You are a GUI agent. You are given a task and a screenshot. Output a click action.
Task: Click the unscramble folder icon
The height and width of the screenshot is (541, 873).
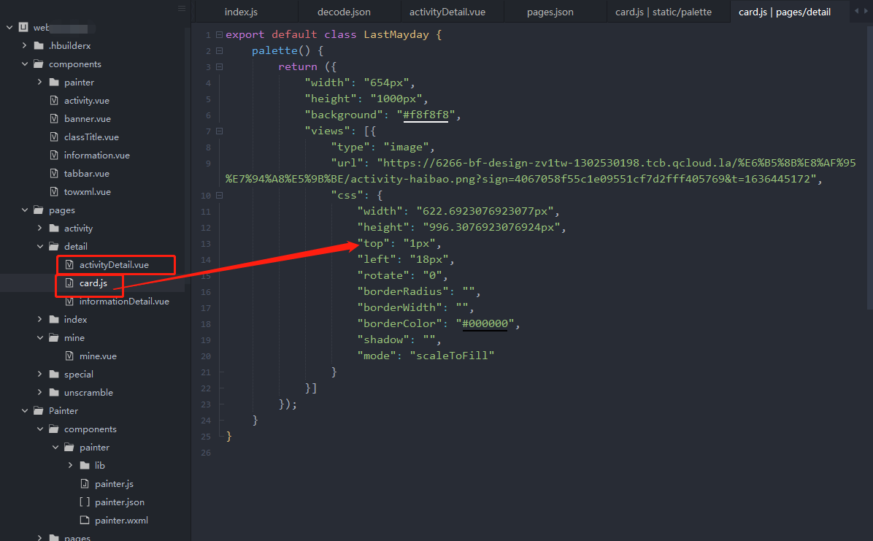[54, 392]
